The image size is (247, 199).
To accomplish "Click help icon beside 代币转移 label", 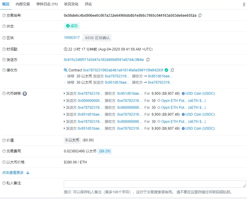I will tap(4, 94).
